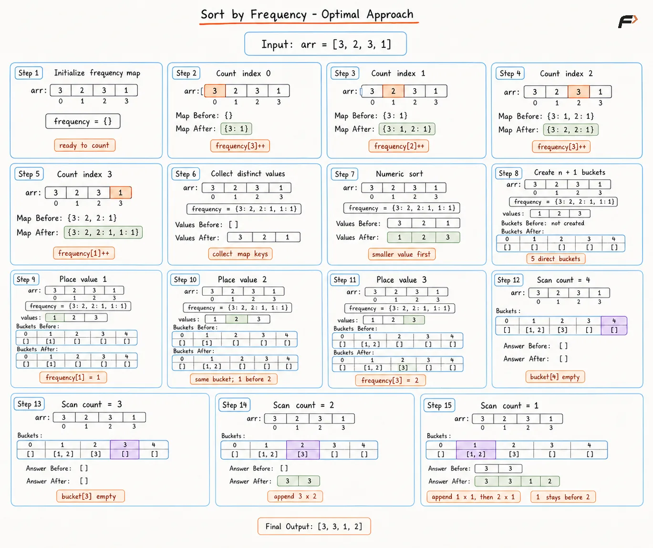Click the highlighted orange cell 2 in Step 3
Screen dimensions: 653x548
tap(393, 91)
